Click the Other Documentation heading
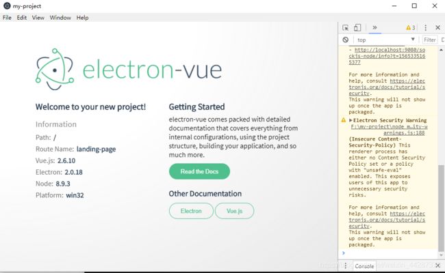Viewport: 445px width, 273px height. (x=205, y=194)
